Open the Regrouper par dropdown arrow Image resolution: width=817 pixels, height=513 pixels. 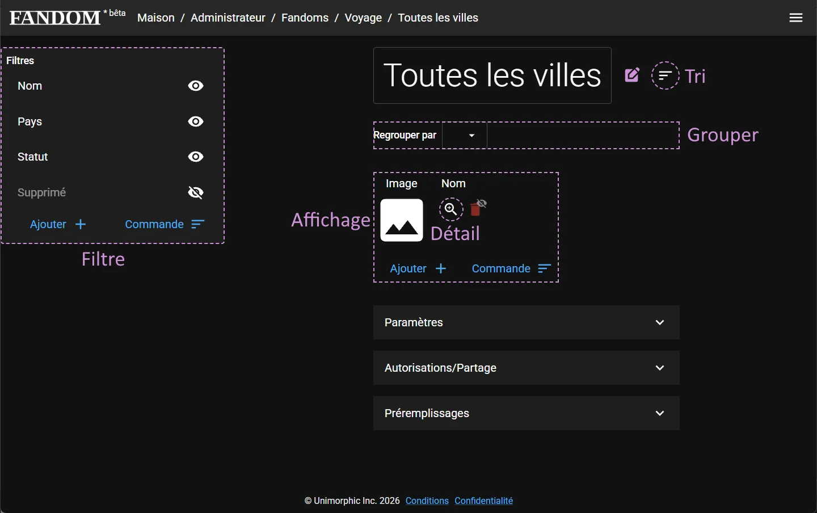click(471, 136)
